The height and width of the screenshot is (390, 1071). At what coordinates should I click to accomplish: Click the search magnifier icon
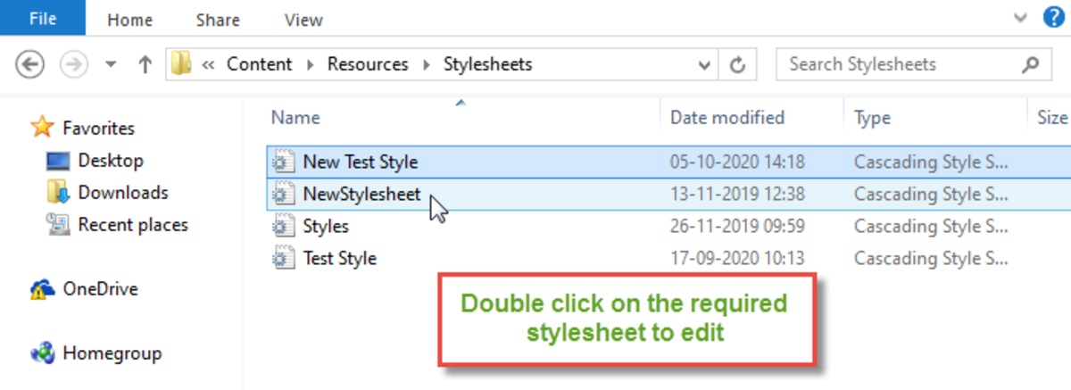click(1030, 64)
